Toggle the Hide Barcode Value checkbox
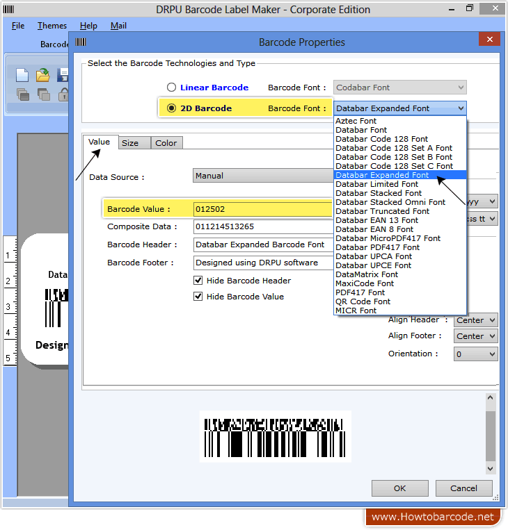The width and height of the screenshot is (508, 530). click(198, 297)
